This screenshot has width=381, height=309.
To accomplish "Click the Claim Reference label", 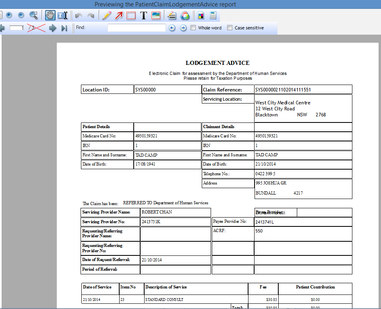I will click(x=222, y=90).
